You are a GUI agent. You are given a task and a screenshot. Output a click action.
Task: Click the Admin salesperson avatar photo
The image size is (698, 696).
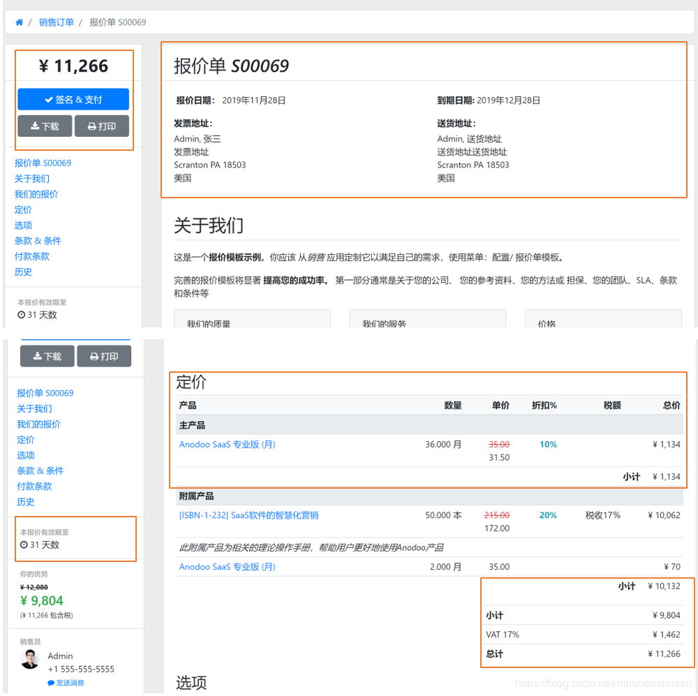tap(30, 659)
